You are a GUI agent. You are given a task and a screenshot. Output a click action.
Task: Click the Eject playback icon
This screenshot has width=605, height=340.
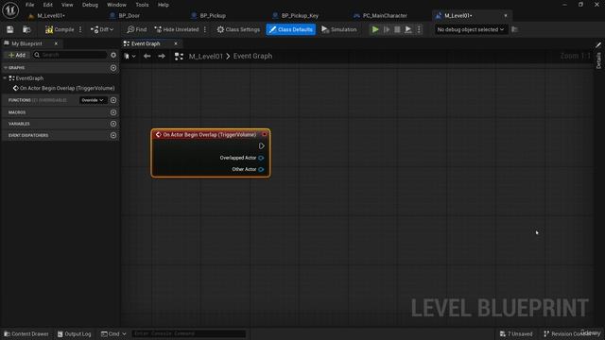click(x=407, y=29)
